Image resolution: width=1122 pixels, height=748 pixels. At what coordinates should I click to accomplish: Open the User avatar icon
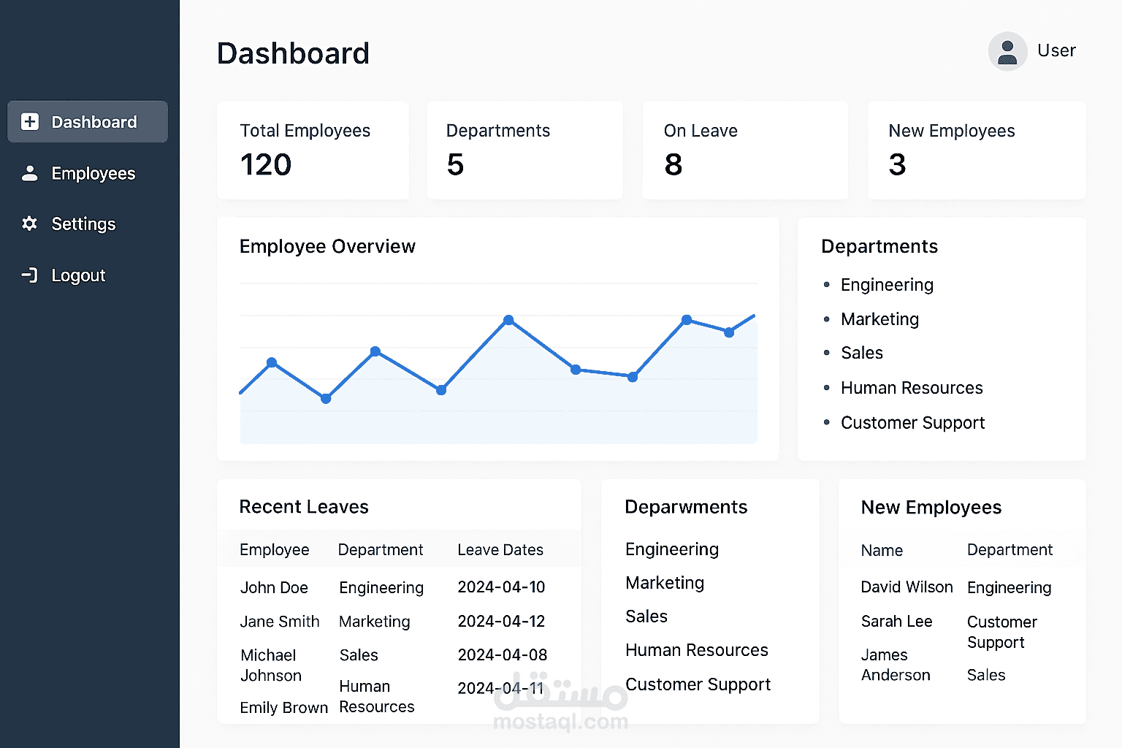1007,50
